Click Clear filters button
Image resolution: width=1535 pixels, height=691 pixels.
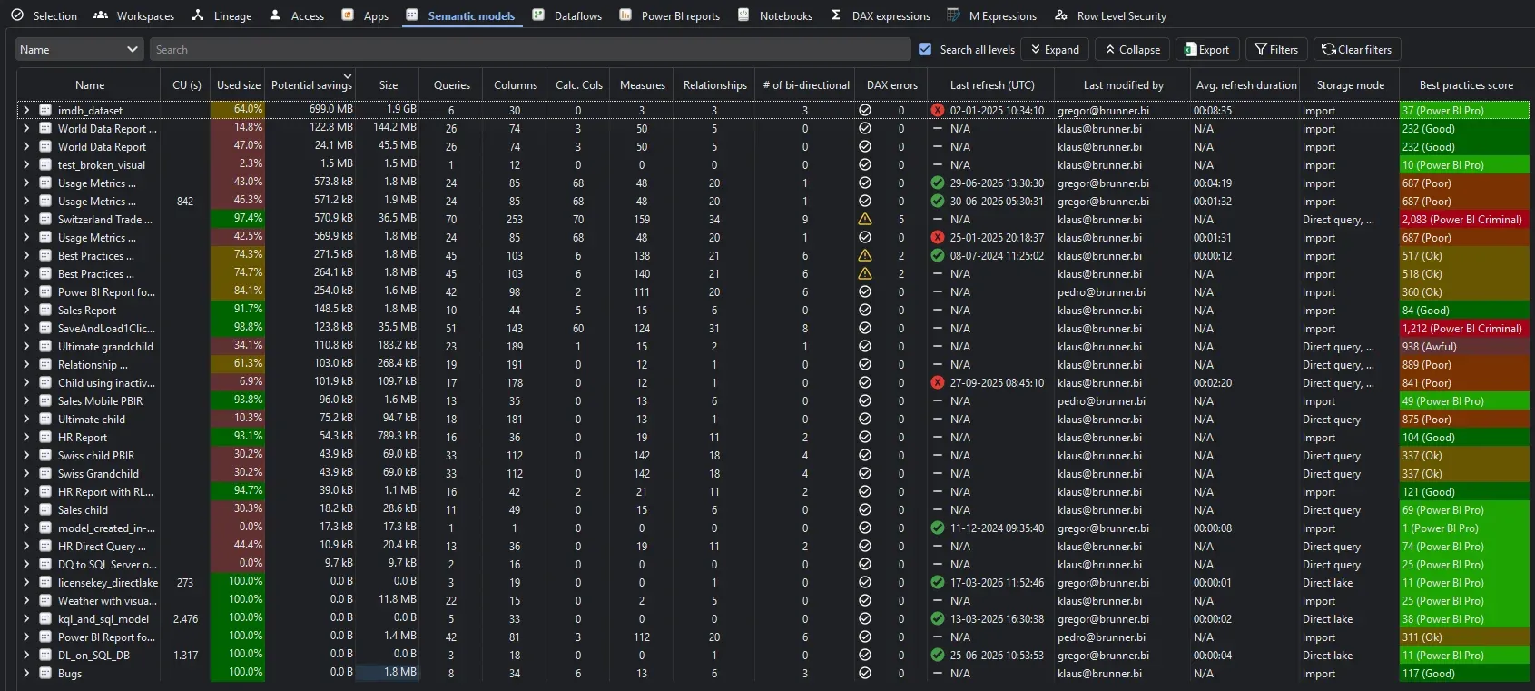[1356, 49]
